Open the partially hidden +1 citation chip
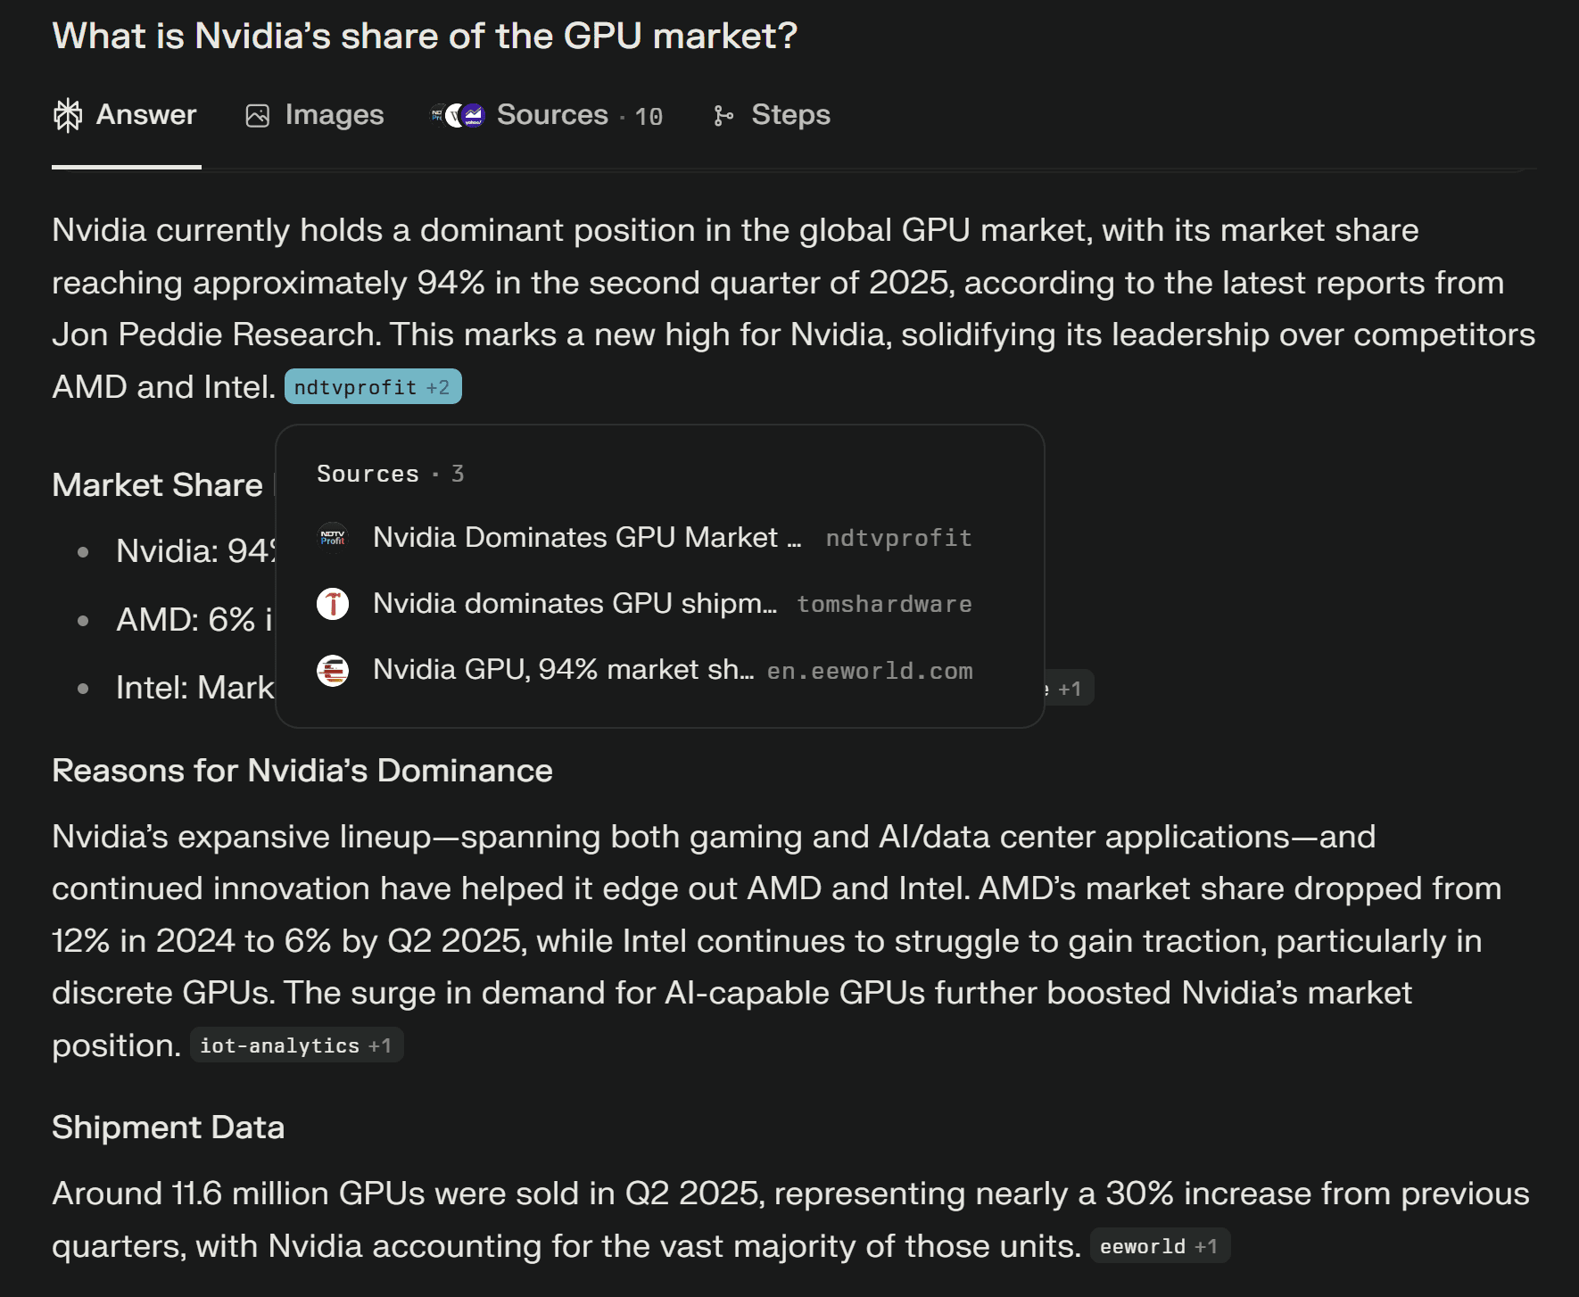 (1069, 689)
